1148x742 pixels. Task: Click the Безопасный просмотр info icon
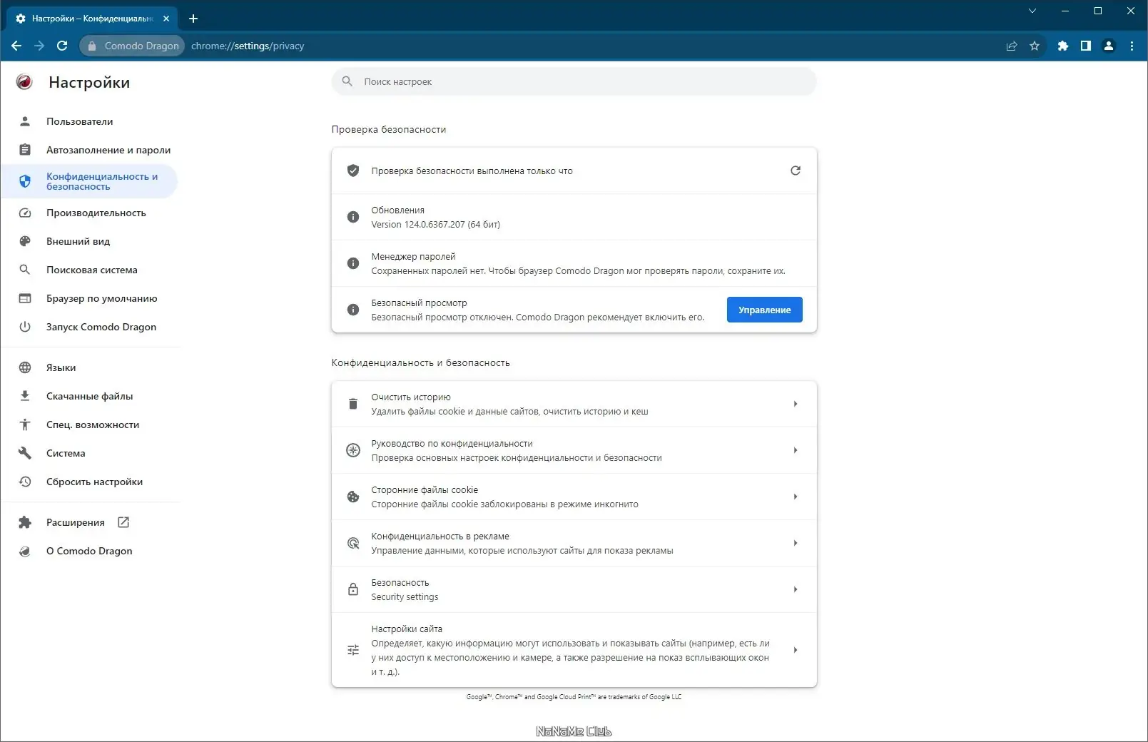(352, 310)
